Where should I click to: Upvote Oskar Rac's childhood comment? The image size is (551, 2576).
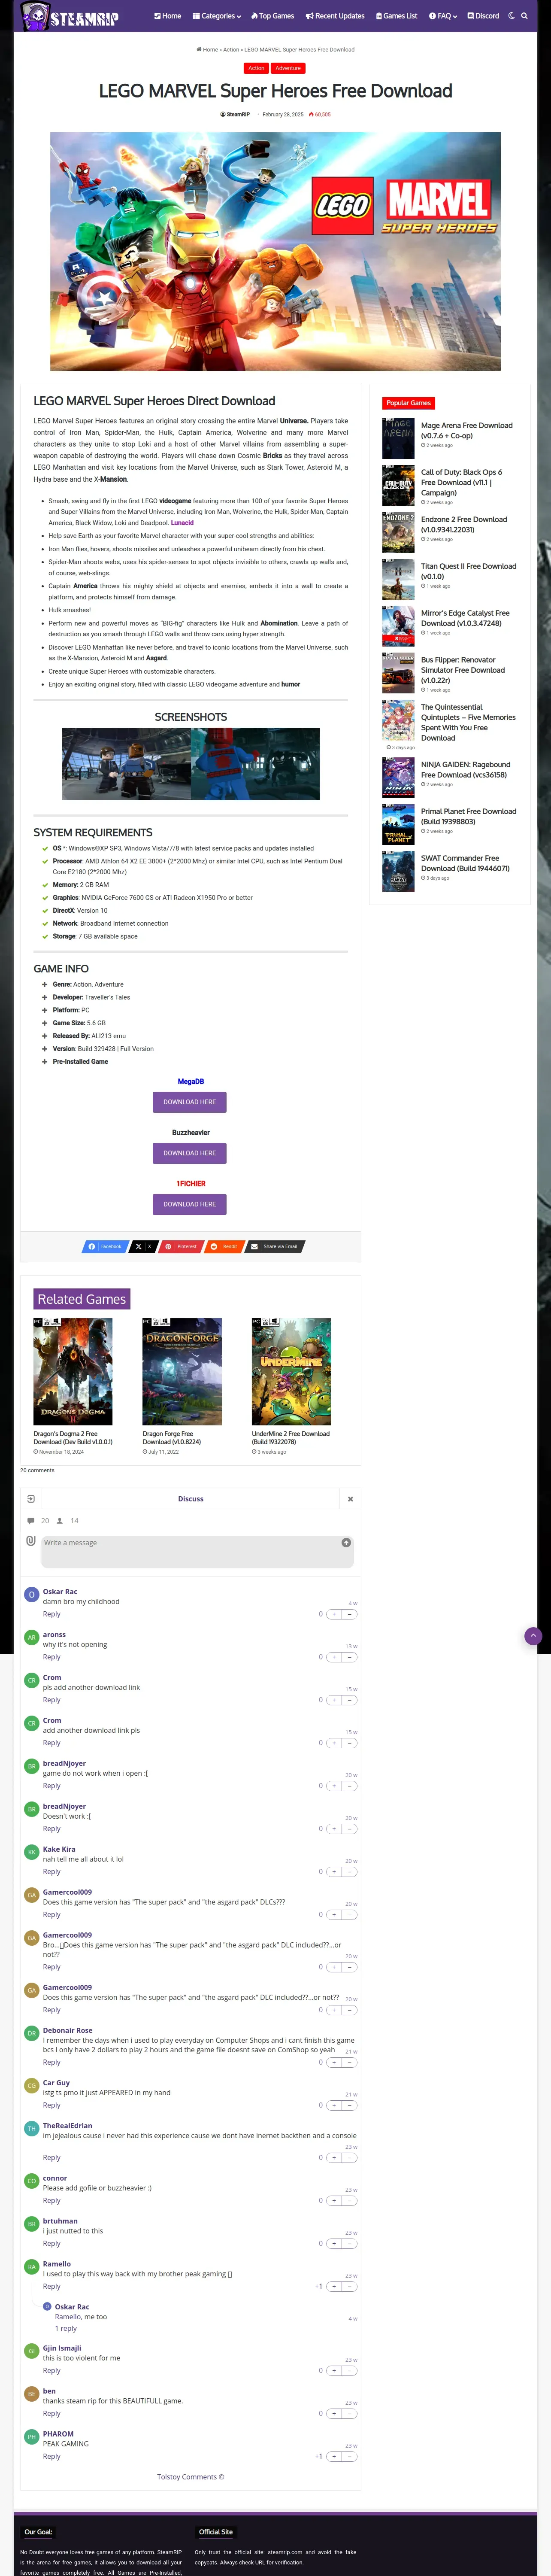click(334, 1614)
